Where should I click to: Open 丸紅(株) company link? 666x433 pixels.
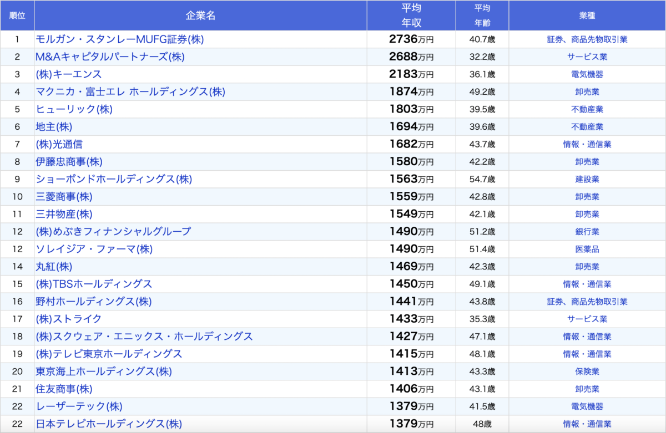(54, 266)
